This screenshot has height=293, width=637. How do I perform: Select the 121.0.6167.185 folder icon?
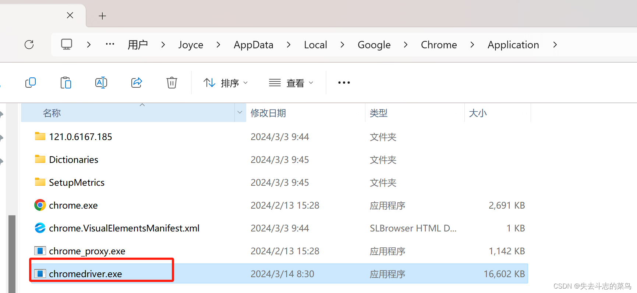(x=40, y=136)
